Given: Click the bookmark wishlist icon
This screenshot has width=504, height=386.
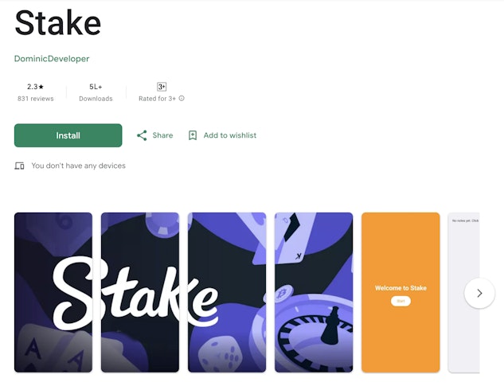Looking at the screenshot, I should point(193,135).
